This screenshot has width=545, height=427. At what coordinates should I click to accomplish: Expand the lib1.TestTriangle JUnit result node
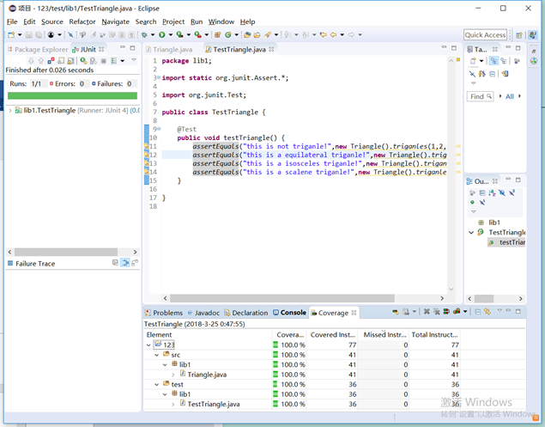coord(10,111)
